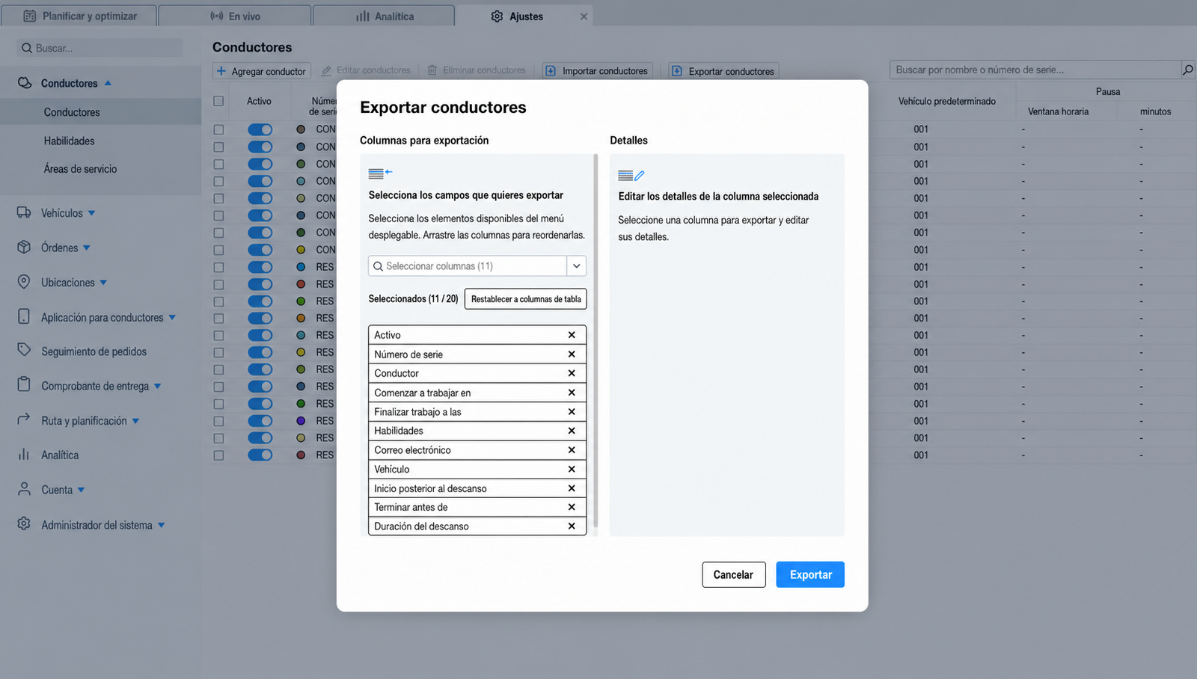Screen dimensions: 1197x679
Task: Open Áreas de servicio in sidebar
Action: click(80, 169)
